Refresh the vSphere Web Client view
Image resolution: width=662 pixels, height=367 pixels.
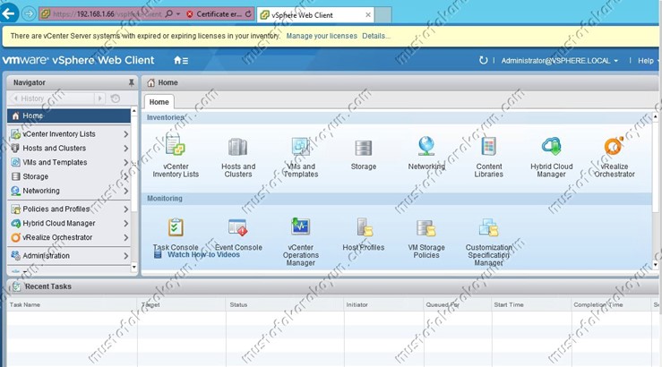(484, 60)
